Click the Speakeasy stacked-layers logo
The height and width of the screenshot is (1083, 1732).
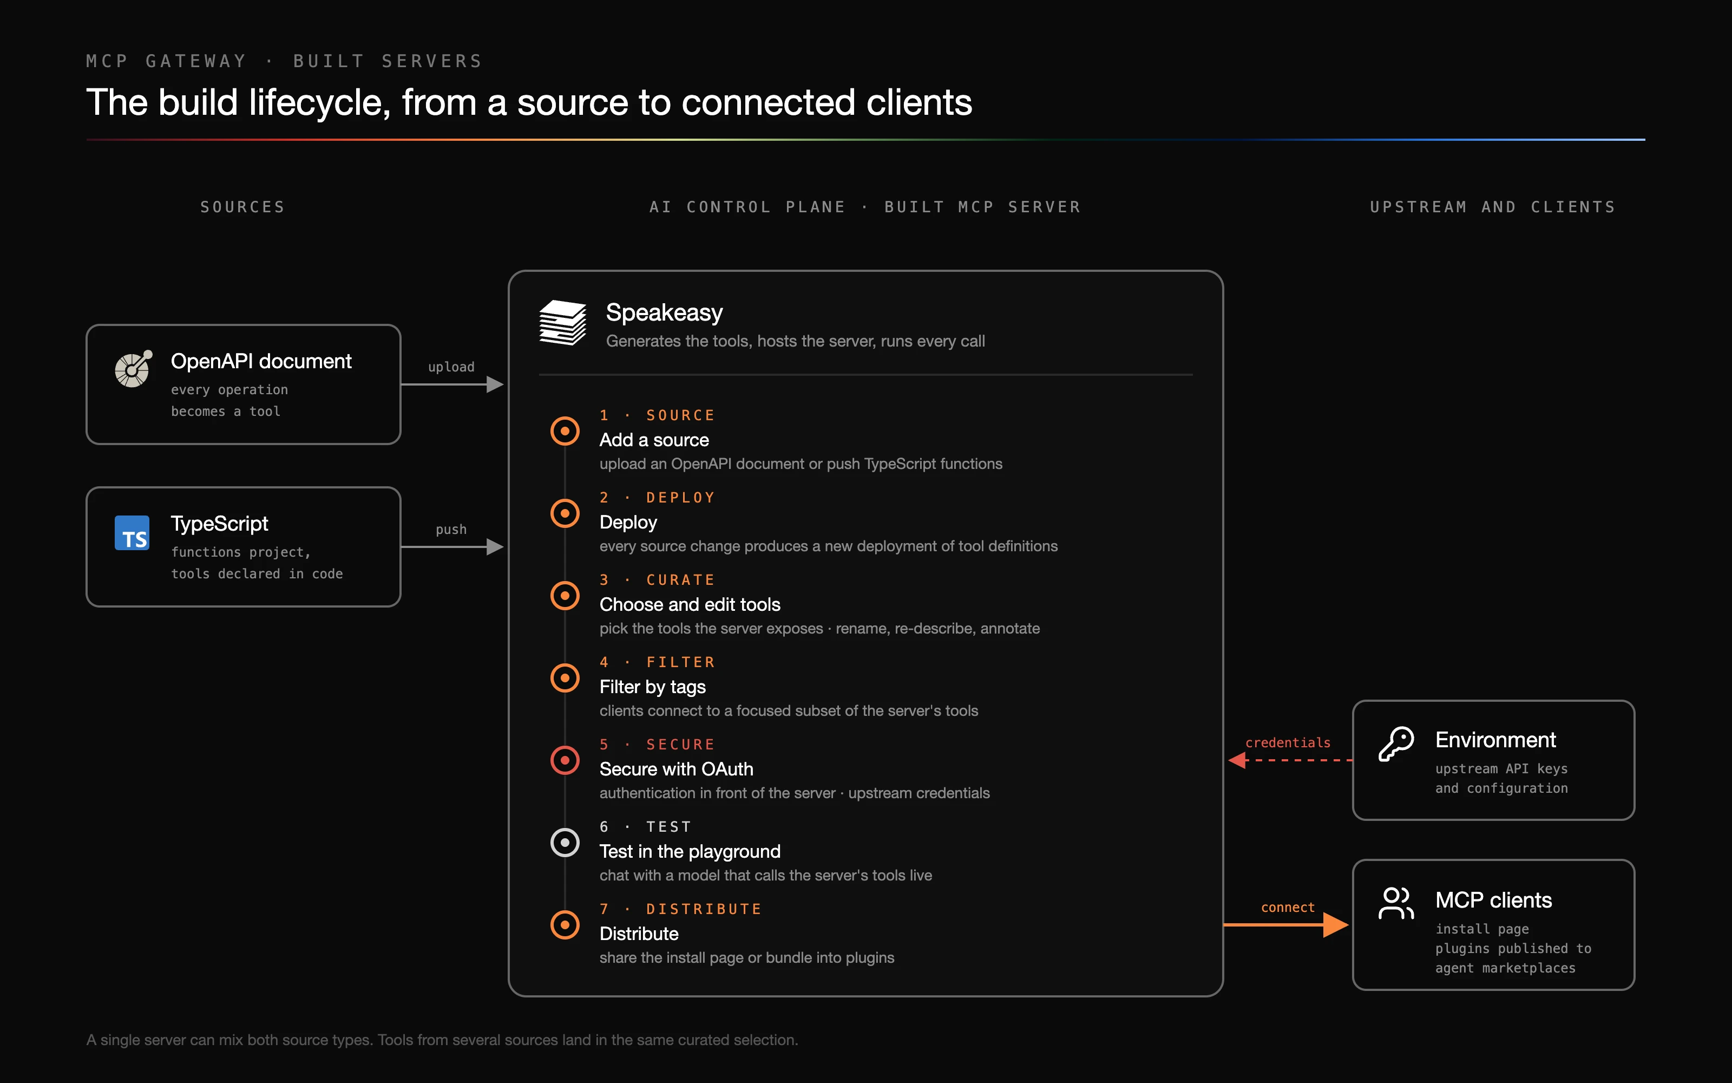pos(562,322)
